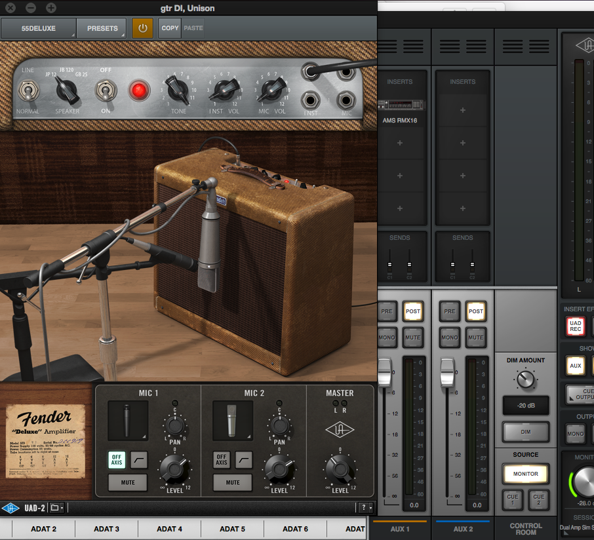
Task: Select MONITOR as the source
Action: tap(525, 474)
